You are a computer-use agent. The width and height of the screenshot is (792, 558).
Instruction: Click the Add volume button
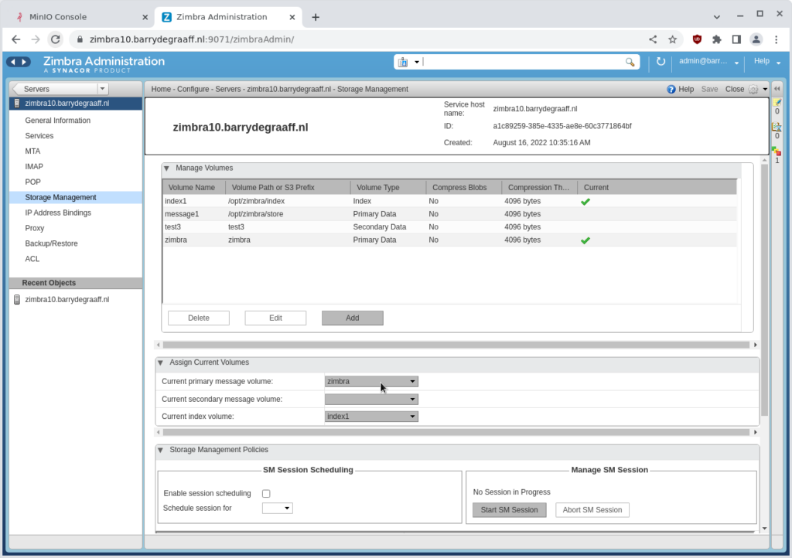click(353, 318)
